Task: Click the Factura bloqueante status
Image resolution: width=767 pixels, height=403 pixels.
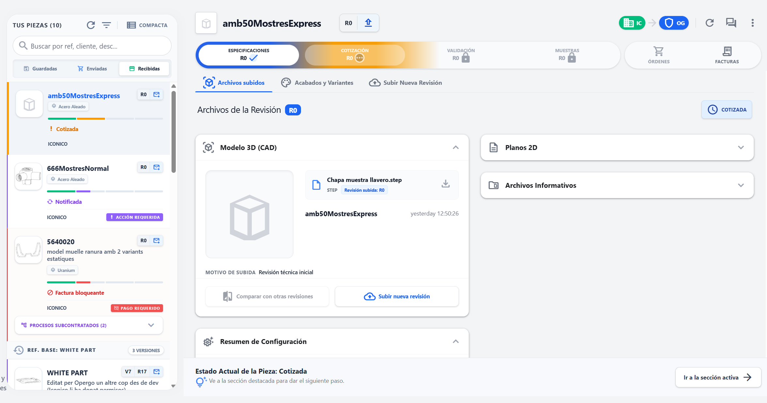Action: coord(76,293)
